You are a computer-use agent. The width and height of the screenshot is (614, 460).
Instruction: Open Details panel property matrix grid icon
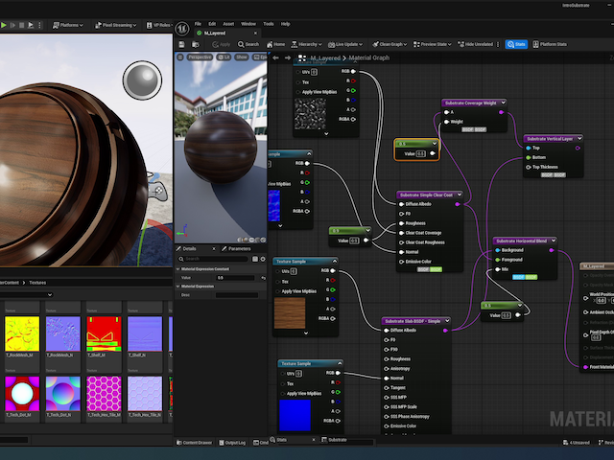(255, 259)
